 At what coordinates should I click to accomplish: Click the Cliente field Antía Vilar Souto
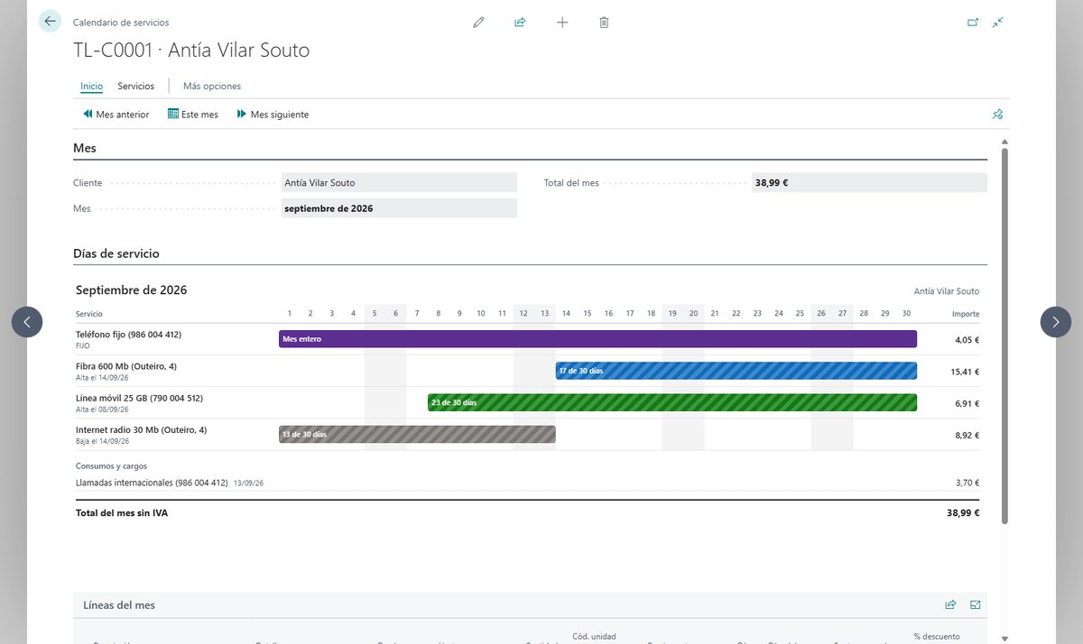click(x=399, y=182)
